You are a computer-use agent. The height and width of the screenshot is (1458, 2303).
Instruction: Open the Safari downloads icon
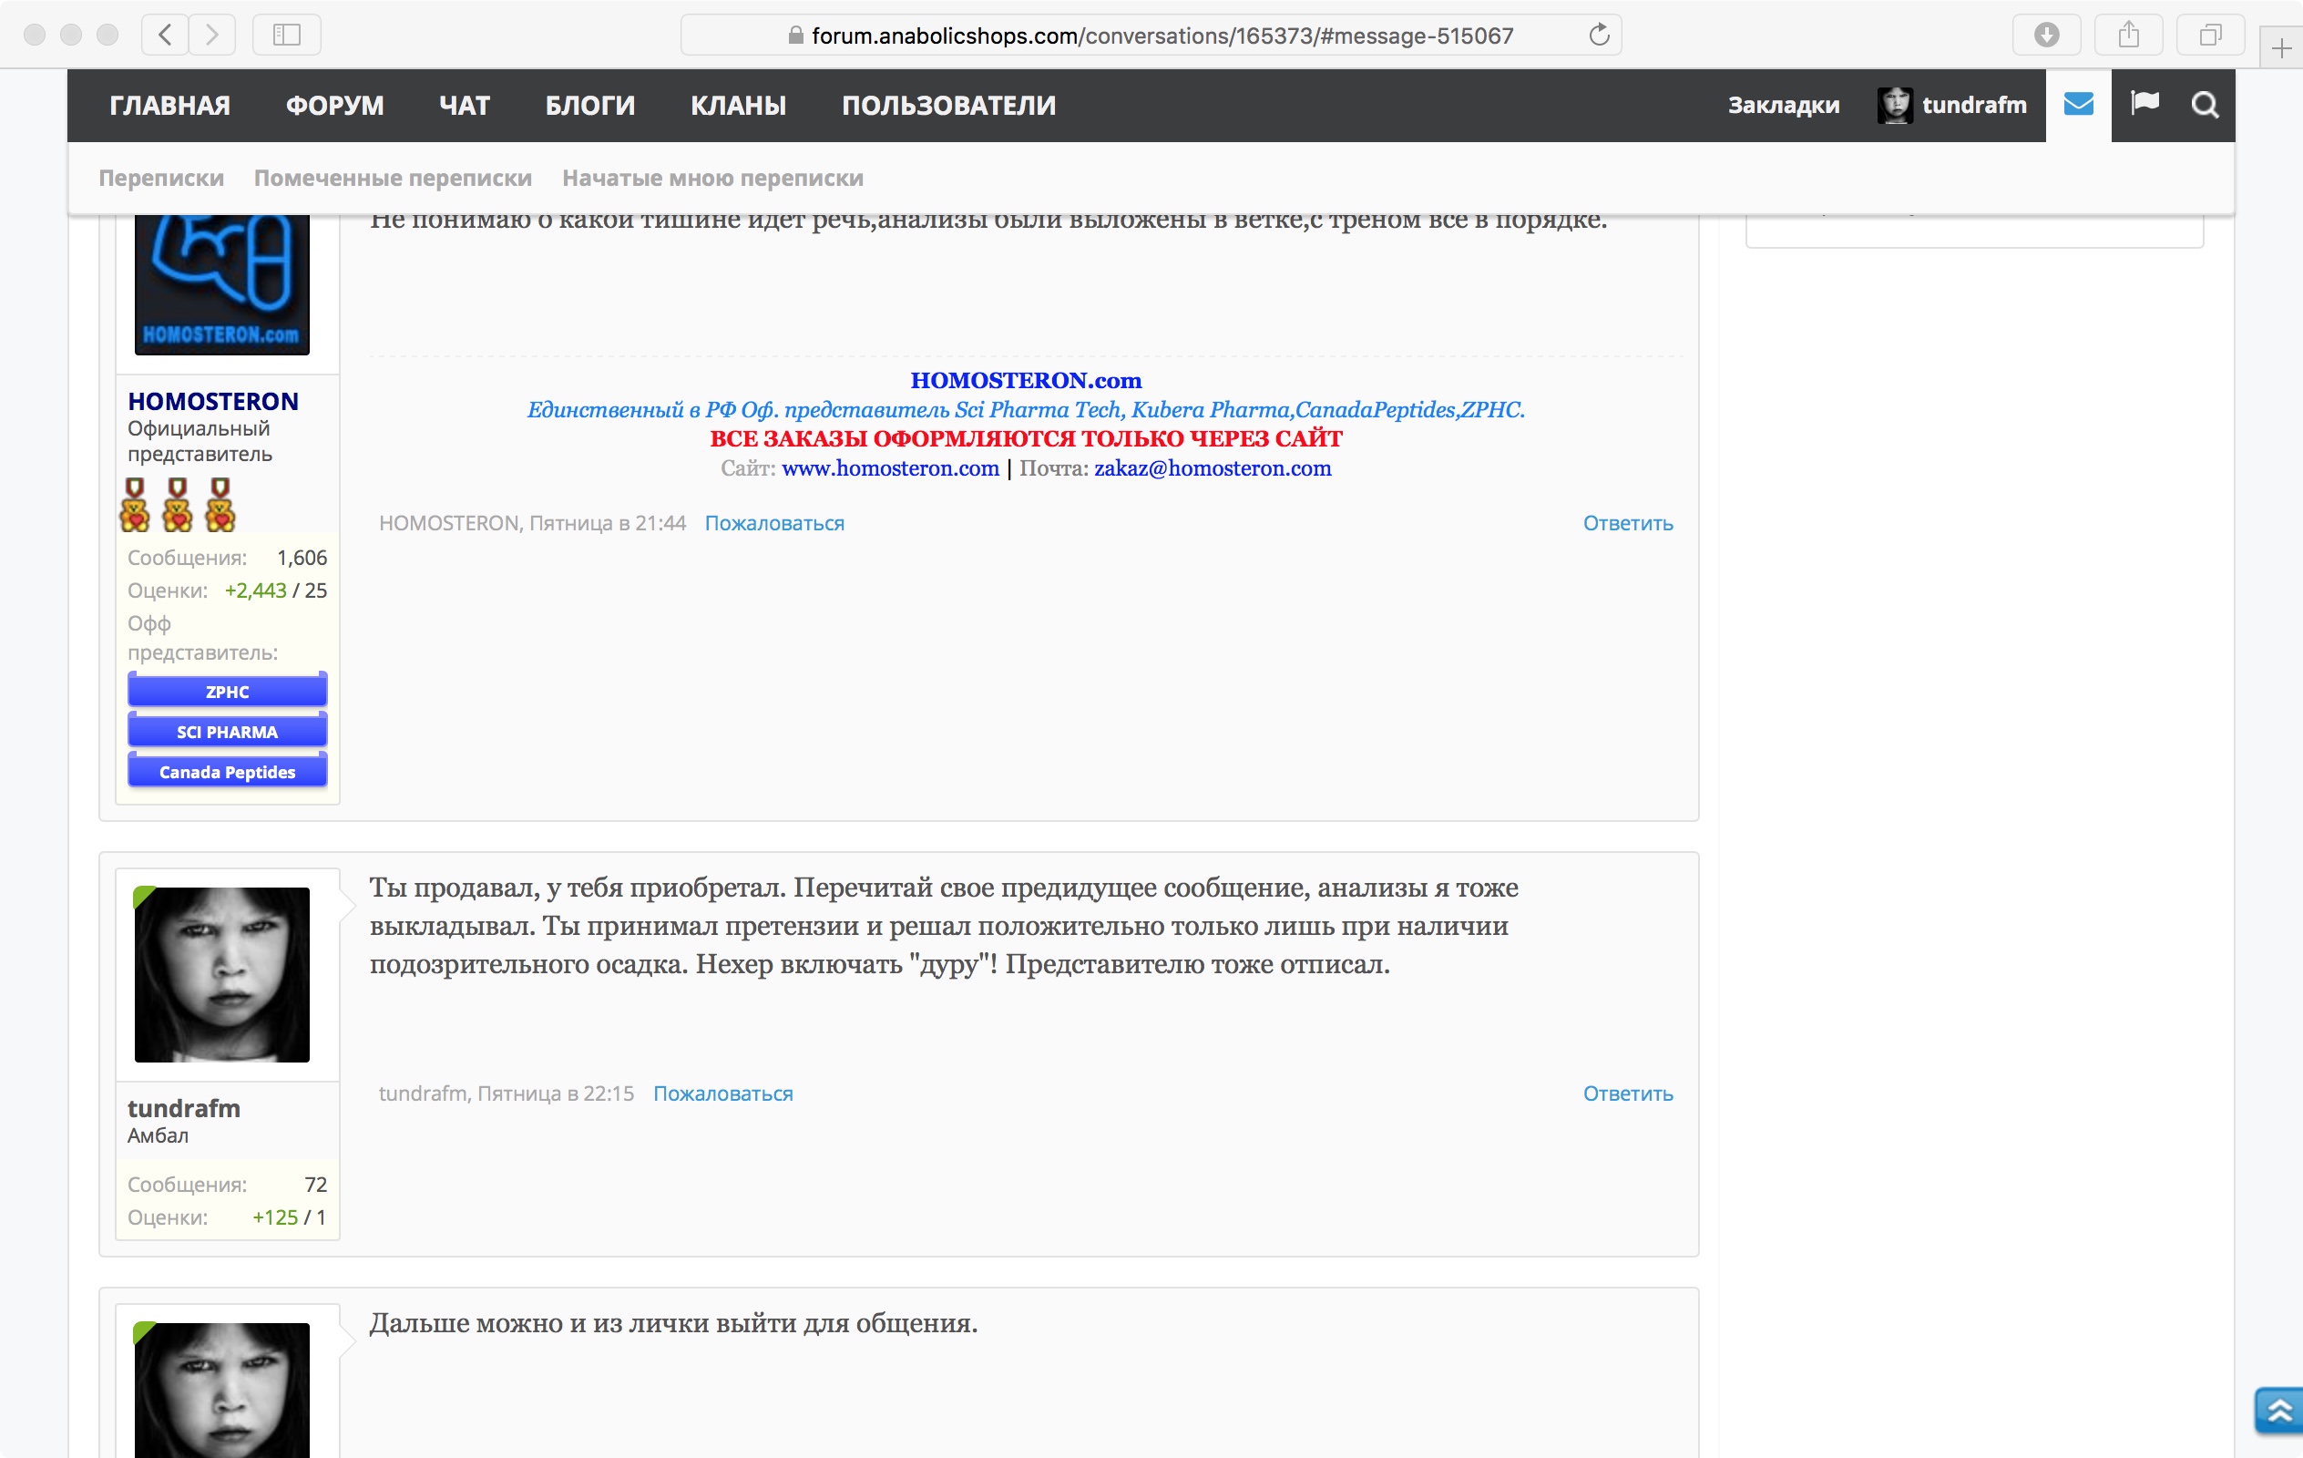coord(2046,36)
